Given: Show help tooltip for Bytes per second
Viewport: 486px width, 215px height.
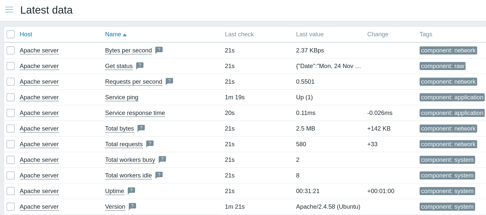Looking at the screenshot, I should (159, 50).
